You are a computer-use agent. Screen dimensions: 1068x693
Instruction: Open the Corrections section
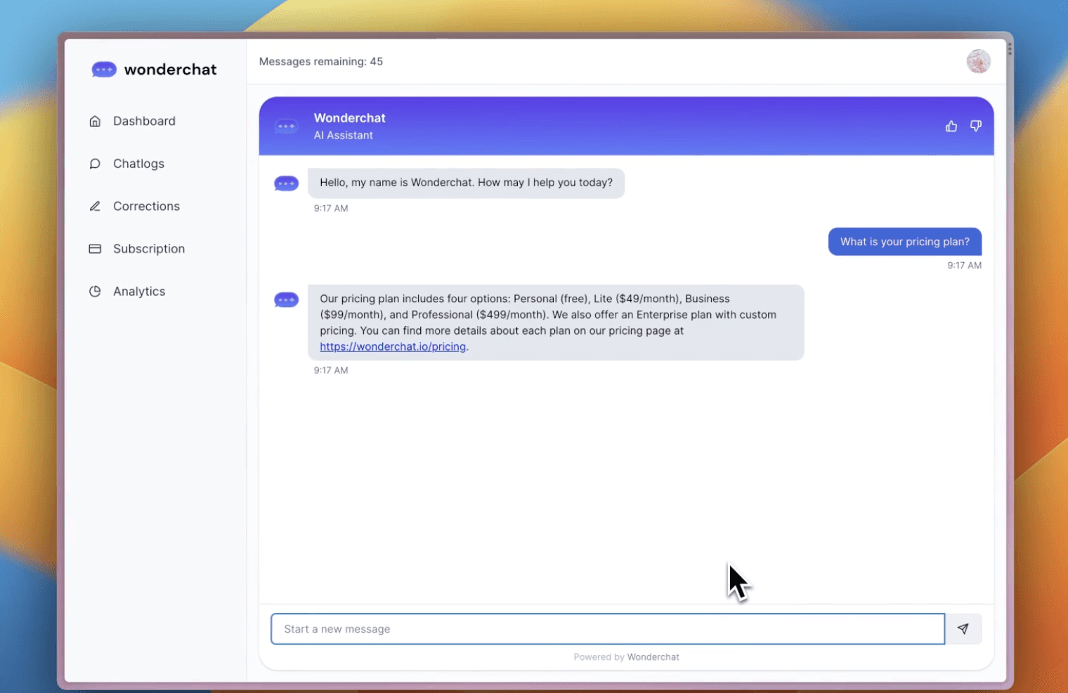pyautogui.click(x=146, y=206)
